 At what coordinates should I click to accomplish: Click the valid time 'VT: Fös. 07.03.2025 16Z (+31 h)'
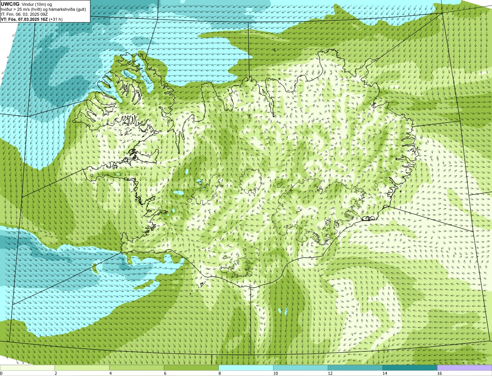pyautogui.click(x=32, y=19)
